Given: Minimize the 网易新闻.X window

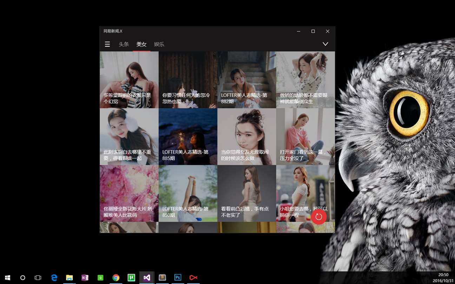Looking at the screenshot, I should pos(298,31).
